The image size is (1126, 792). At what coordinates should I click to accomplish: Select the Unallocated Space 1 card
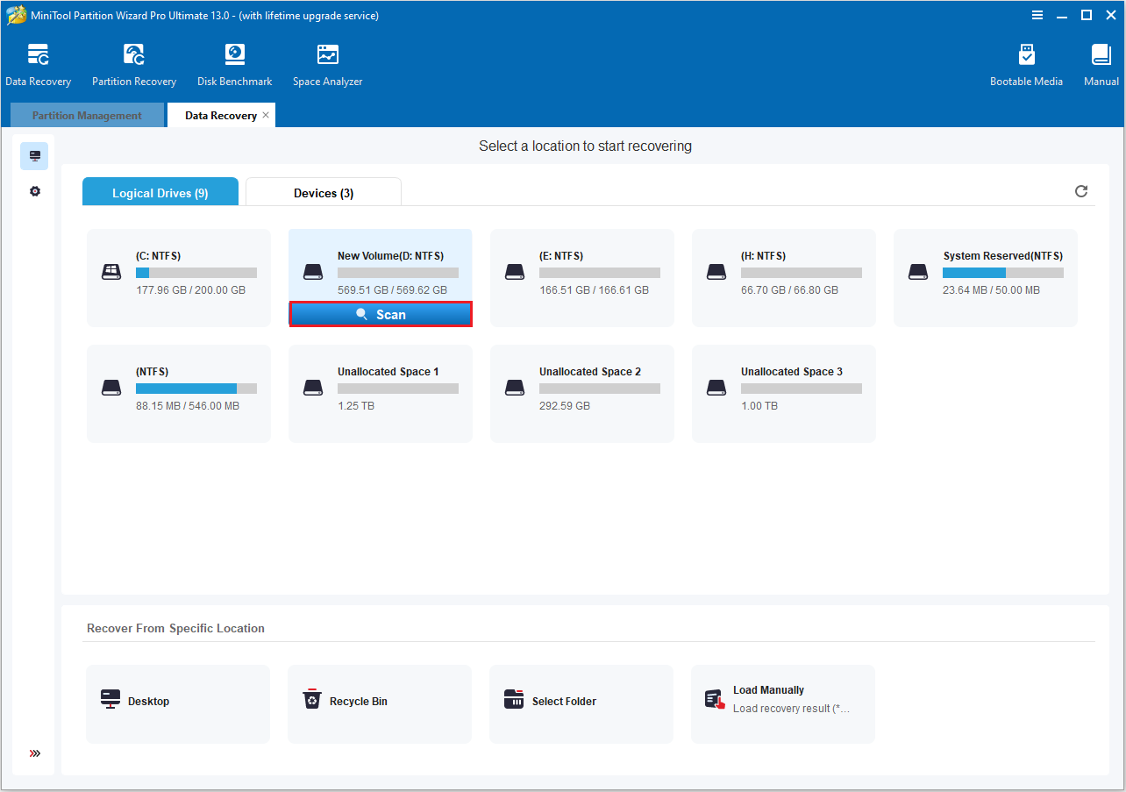pyautogui.click(x=381, y=394)
